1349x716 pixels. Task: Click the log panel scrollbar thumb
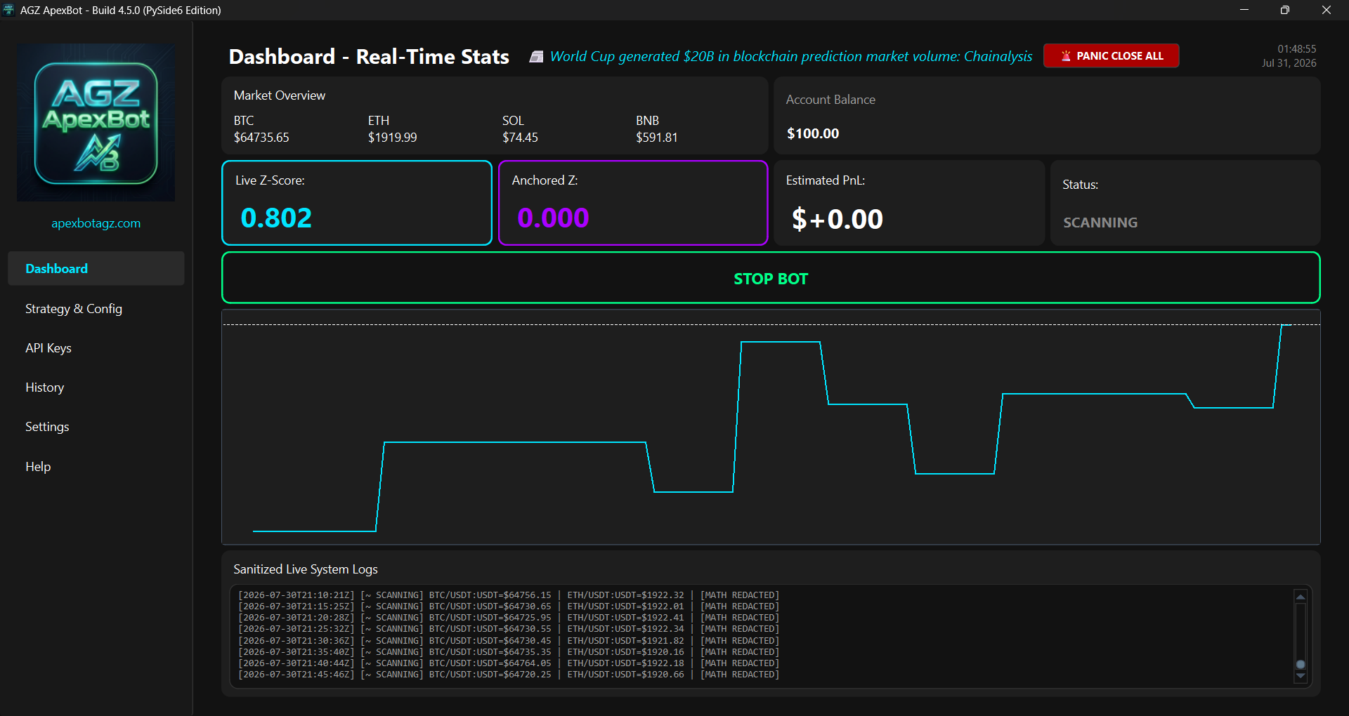click(1301, 664)
